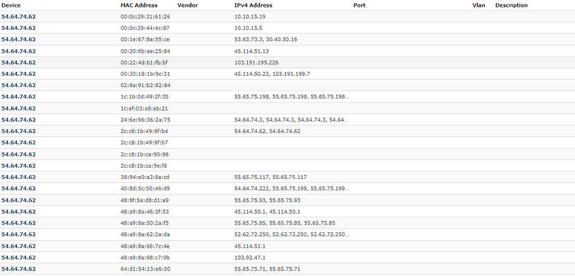Click truncated IP list 52.62.72.250
Screen dimensions: 575x276
[x=292, y=234]
